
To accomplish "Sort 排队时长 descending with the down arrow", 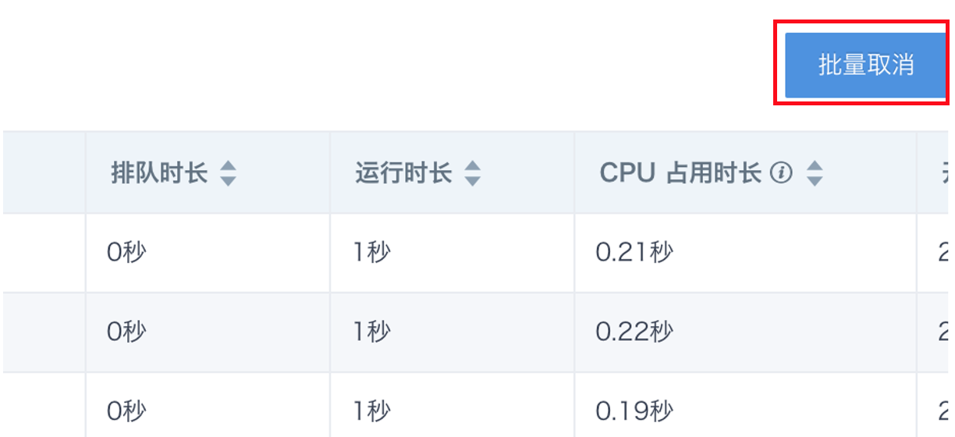I will (228, 180).
